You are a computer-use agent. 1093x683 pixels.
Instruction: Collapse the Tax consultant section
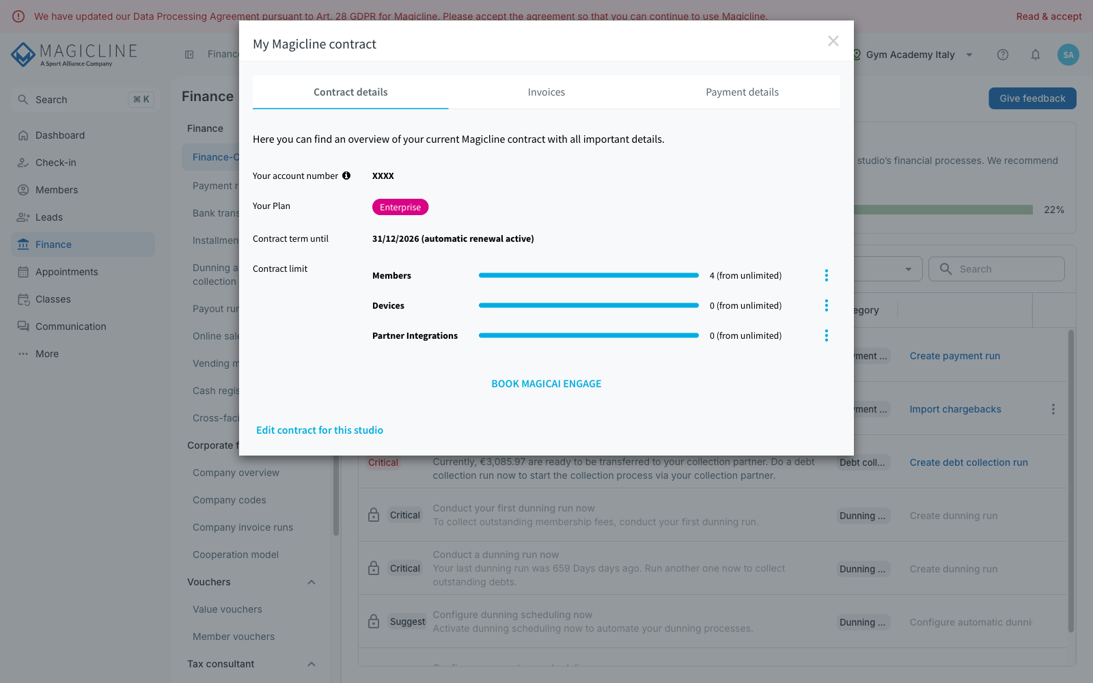(312, 664)
